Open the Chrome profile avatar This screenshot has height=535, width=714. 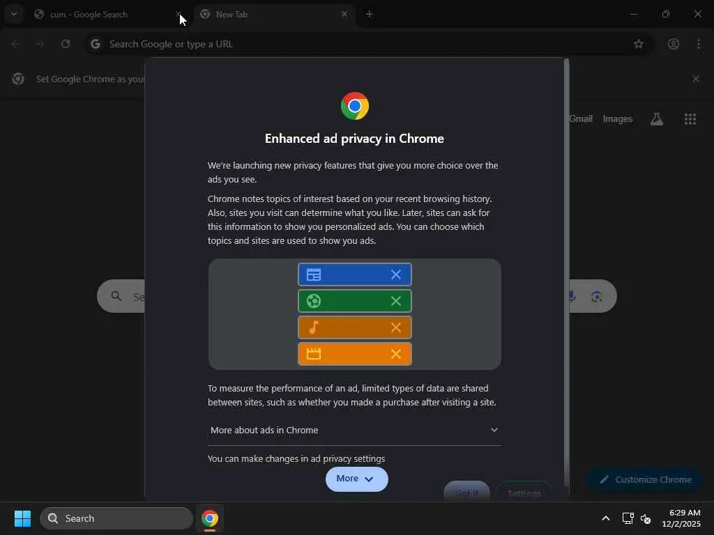(674, 44)
